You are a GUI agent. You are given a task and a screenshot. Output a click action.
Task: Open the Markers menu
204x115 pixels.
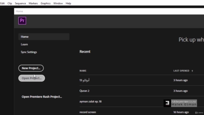(33, 4)
